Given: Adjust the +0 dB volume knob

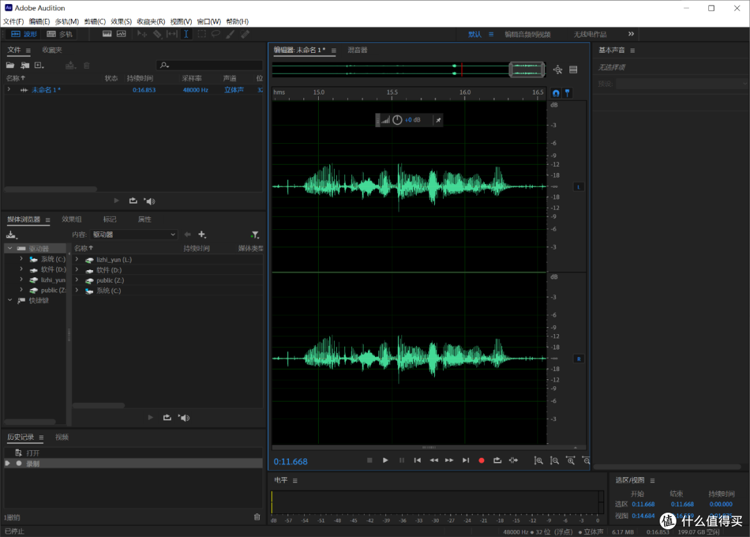Looking at the screenshot, I should 397,119.
